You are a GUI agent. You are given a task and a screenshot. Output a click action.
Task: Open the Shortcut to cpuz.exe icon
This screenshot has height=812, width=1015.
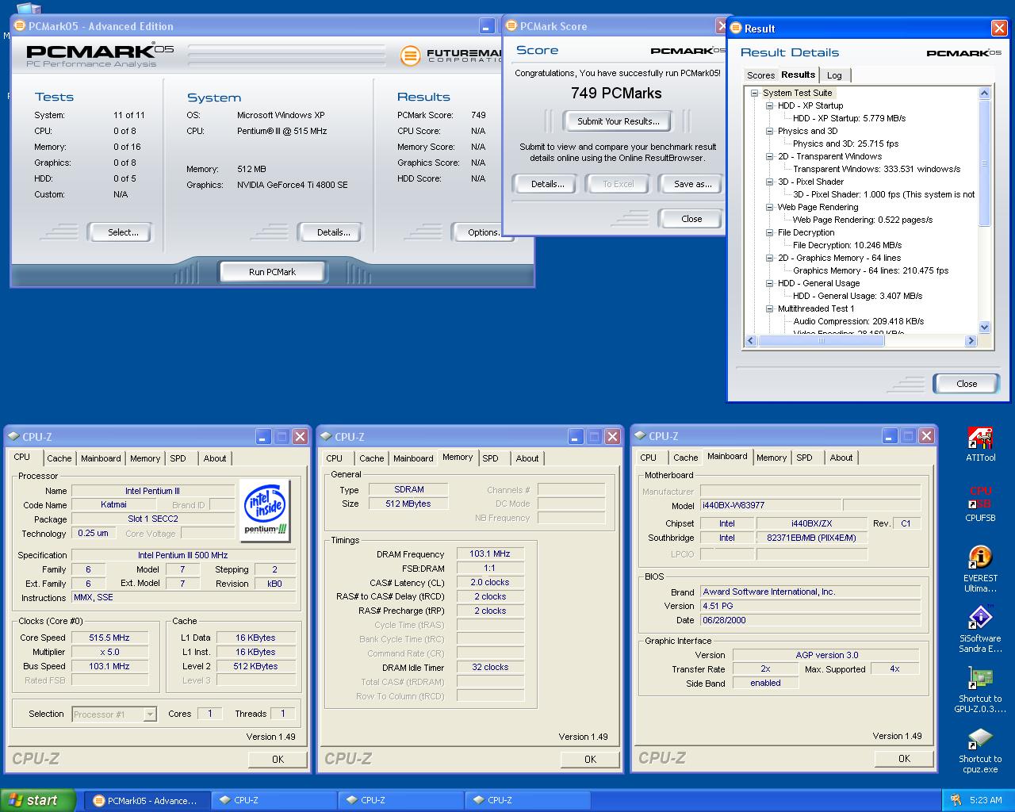tap(980, 749)
